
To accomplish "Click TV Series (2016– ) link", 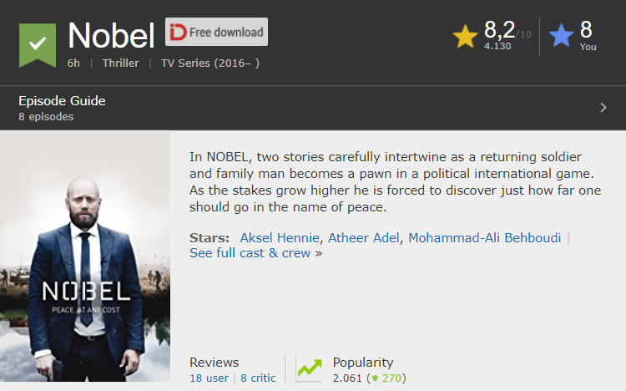I will 210,63.
